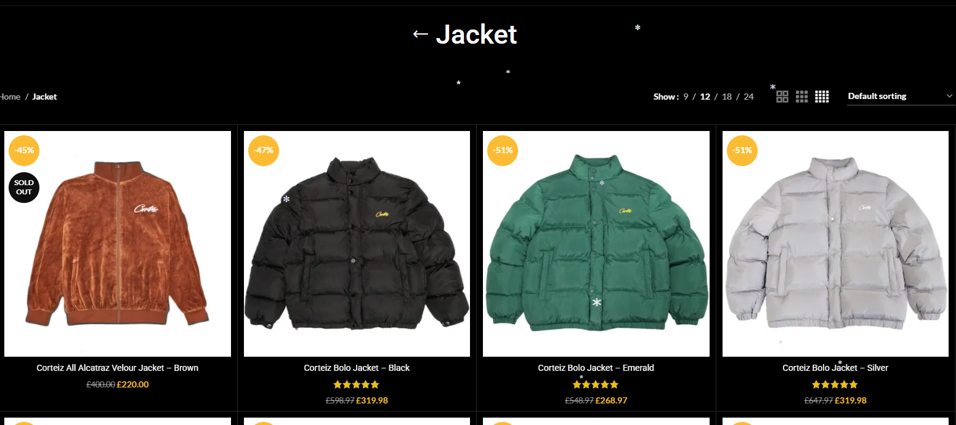
Task: Show 18 products per page
Action: [727, 97]
